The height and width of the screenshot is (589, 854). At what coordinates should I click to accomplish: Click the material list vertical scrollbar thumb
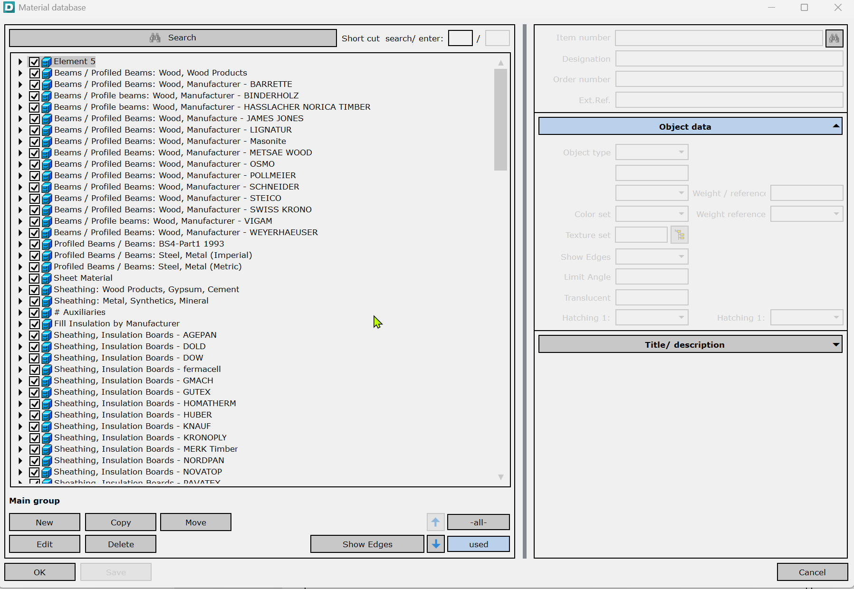point(500,119)
